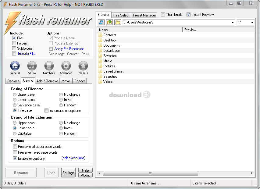Check Preserve mixed case words

click(15, 152)
